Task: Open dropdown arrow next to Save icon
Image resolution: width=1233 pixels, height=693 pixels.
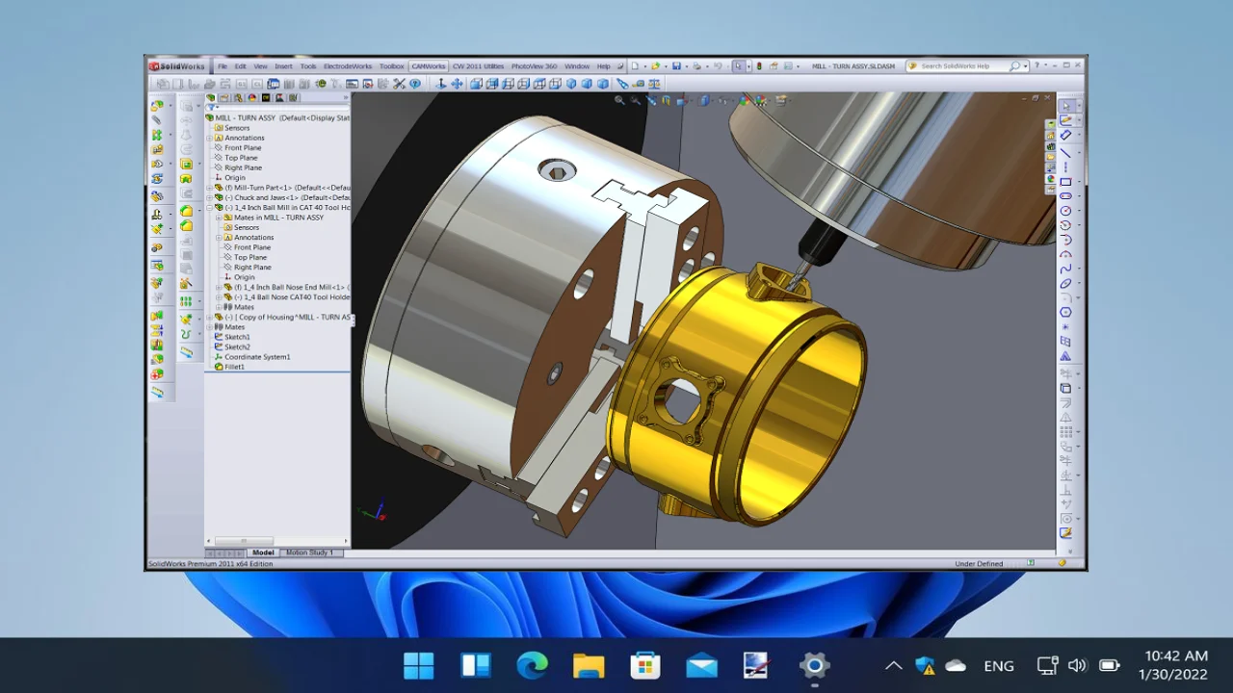Action: (687, 66)
